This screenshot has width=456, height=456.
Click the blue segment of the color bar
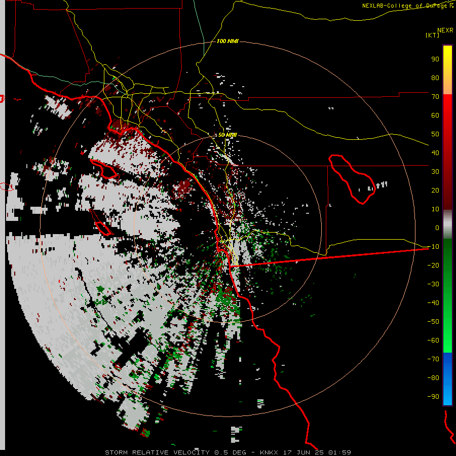click(x=447, y=378)
